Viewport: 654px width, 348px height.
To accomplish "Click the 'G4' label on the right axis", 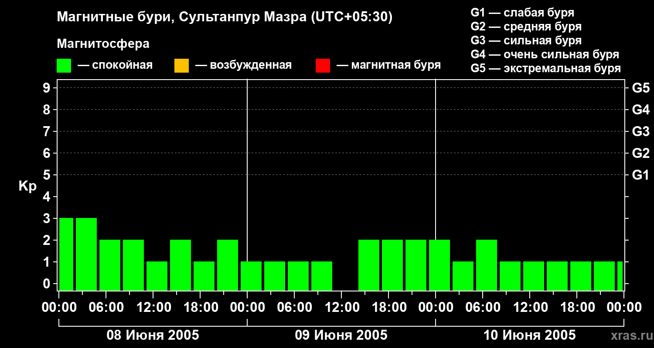I will click(x=640, y=110).
